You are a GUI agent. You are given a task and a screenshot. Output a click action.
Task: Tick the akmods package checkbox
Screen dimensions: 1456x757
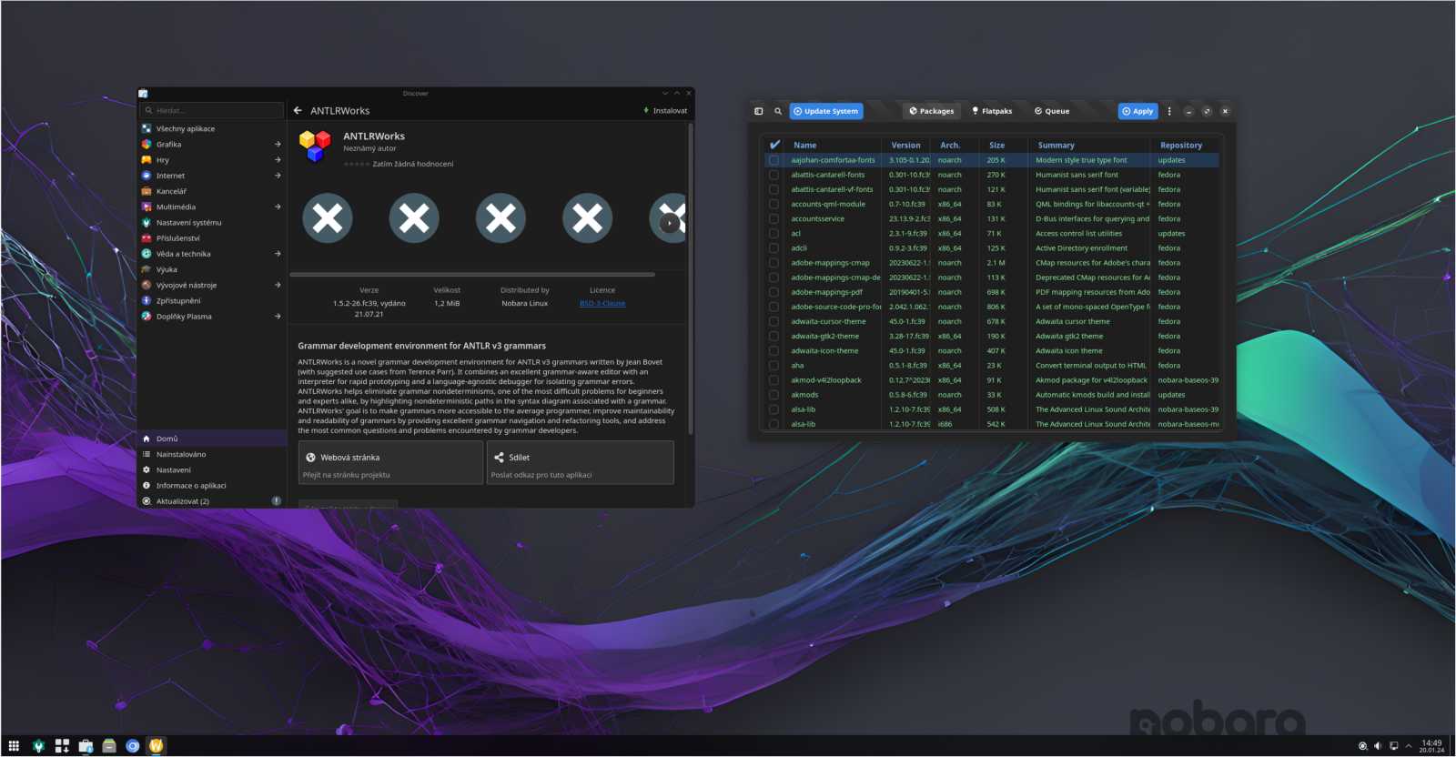tap(773, 395)
